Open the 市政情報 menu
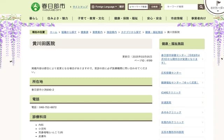The width and height of the screenshot is (224, 140). [x=176, y=18]
